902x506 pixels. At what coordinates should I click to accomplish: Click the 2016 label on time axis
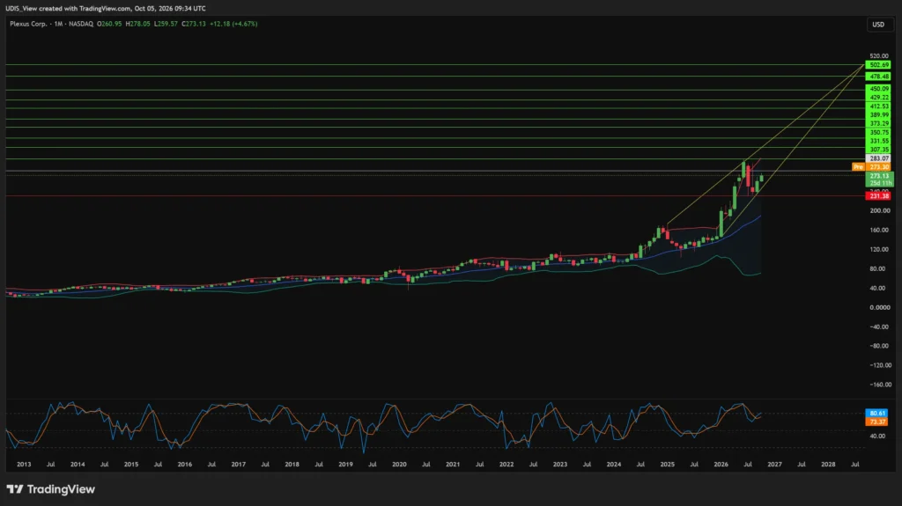[185, 465]
